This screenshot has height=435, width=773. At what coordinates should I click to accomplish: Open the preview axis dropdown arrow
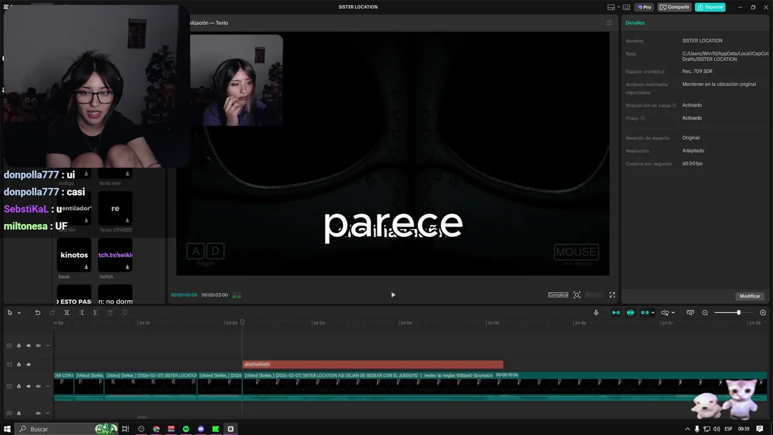click(x=673, y=313)
